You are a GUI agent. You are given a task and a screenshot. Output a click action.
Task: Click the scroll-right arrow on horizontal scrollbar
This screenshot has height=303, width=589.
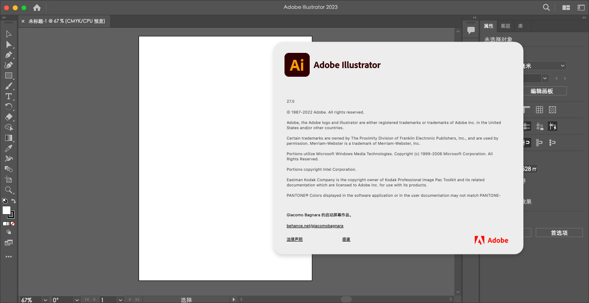point(450,299)
